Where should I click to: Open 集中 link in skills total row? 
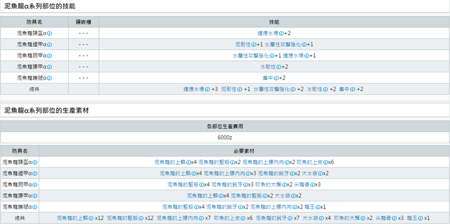pyautogui.click(x=345, y=89)
